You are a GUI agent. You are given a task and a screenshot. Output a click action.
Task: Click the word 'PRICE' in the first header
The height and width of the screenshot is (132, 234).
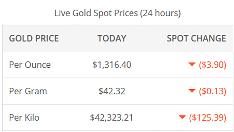pos(46,38)
